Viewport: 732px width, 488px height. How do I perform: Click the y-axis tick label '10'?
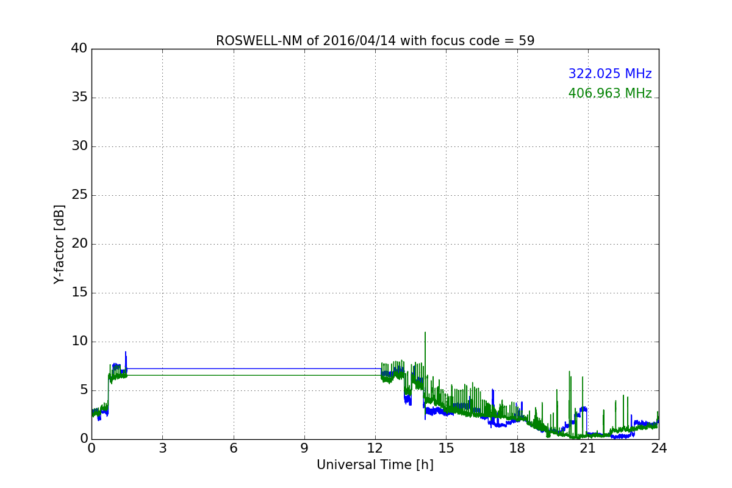(x=79, y=342)
